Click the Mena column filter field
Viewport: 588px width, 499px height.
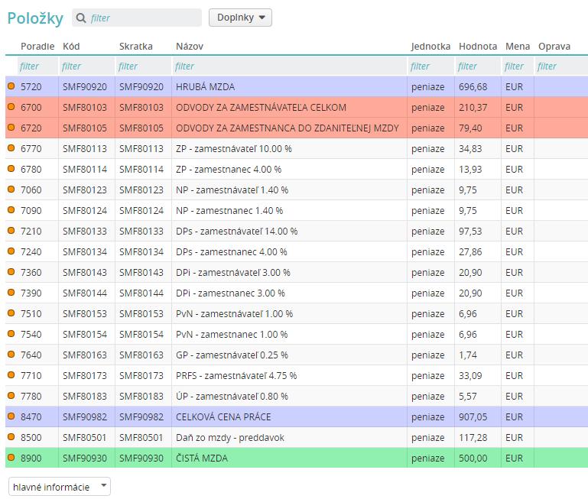tap(518, 66)
